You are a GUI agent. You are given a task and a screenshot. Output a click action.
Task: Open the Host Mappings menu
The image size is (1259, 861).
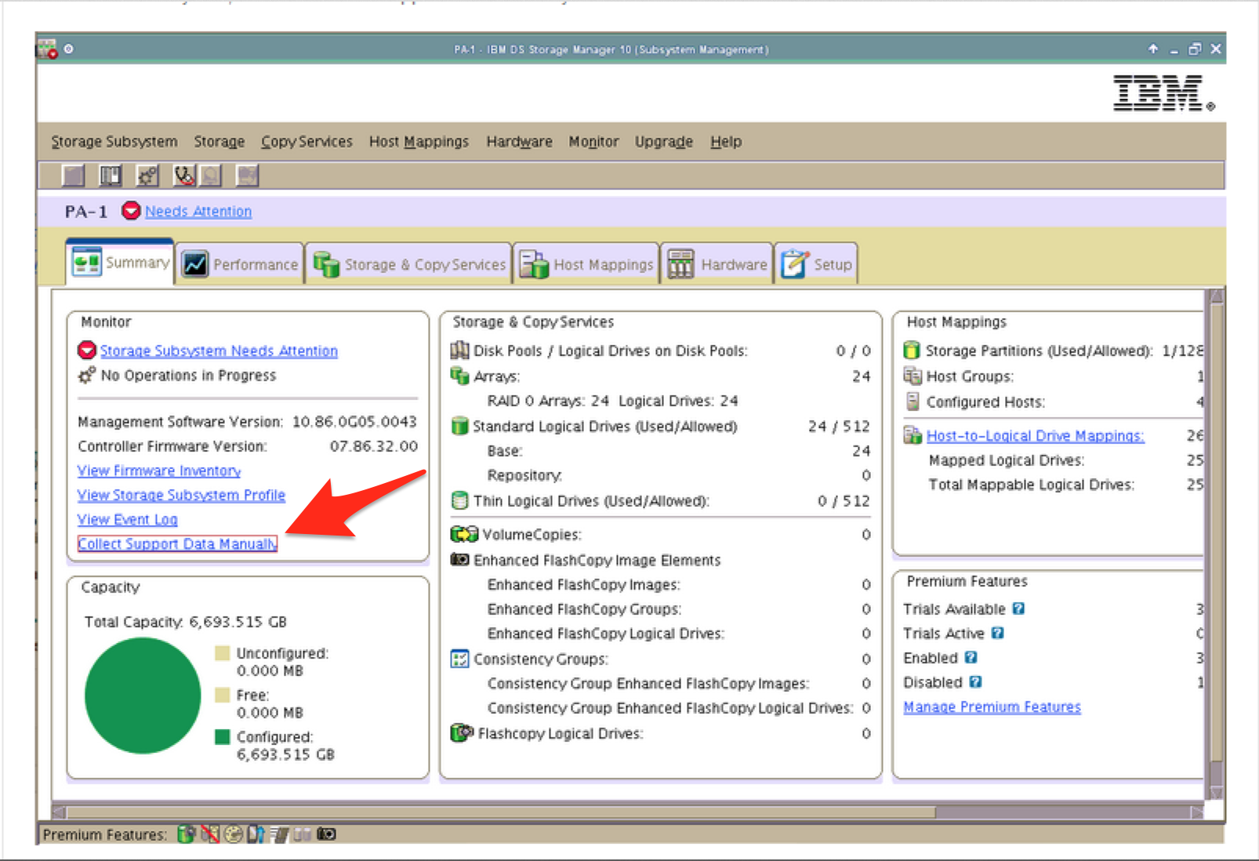click(x=419, y=142)
